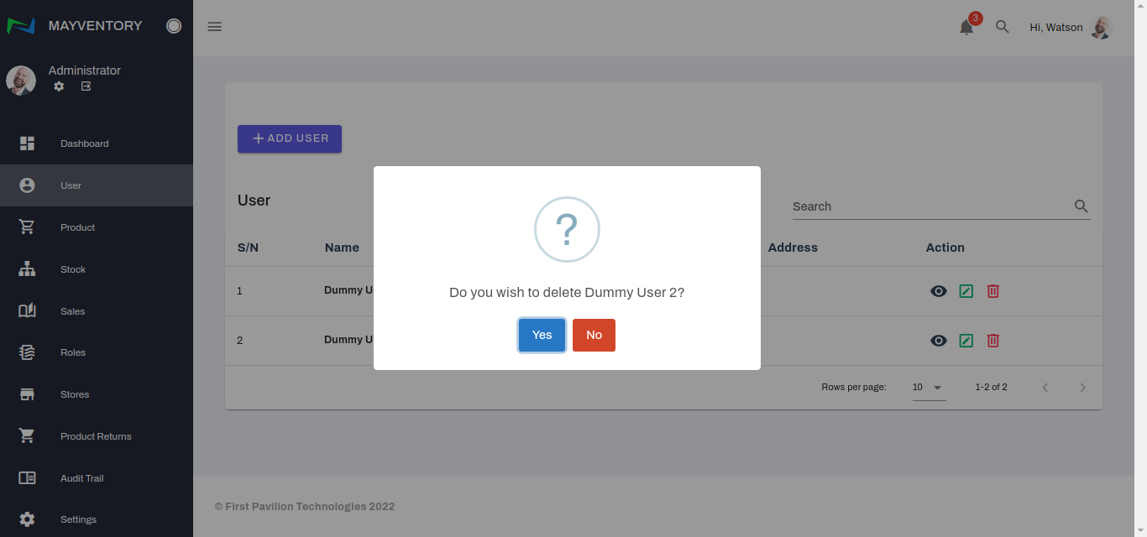Open the Watson profile avatar
The width and height of the screenshot is (1147, 537).
[1101, 28]
